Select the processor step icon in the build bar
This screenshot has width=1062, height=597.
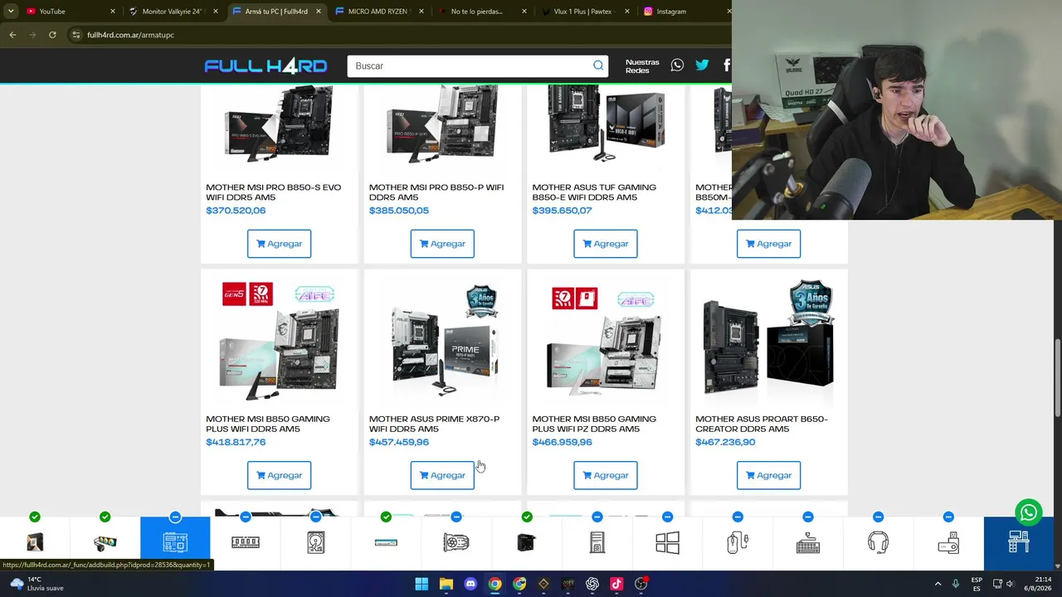point(35,542)
